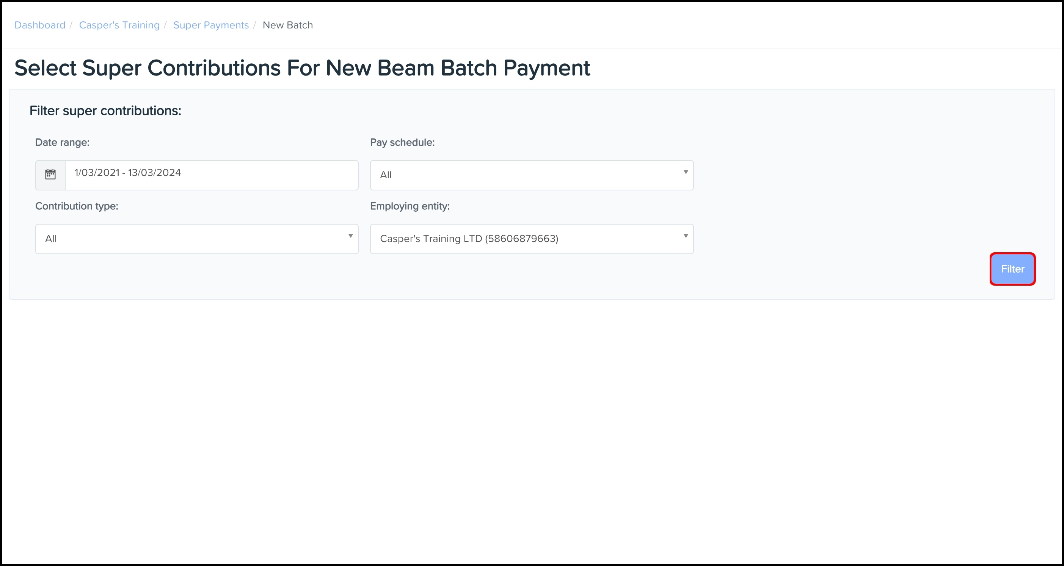Viewport: 1064px width, 566px height.
Task: Click the 'Contribution type:' label
Action: click(x=77, y=206)
